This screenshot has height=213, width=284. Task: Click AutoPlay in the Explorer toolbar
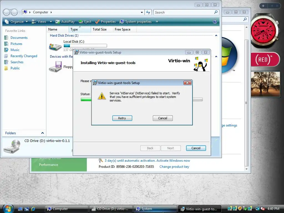pos(65,22)
